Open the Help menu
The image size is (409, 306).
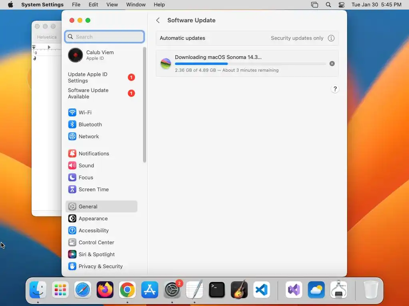click(159, 5)
